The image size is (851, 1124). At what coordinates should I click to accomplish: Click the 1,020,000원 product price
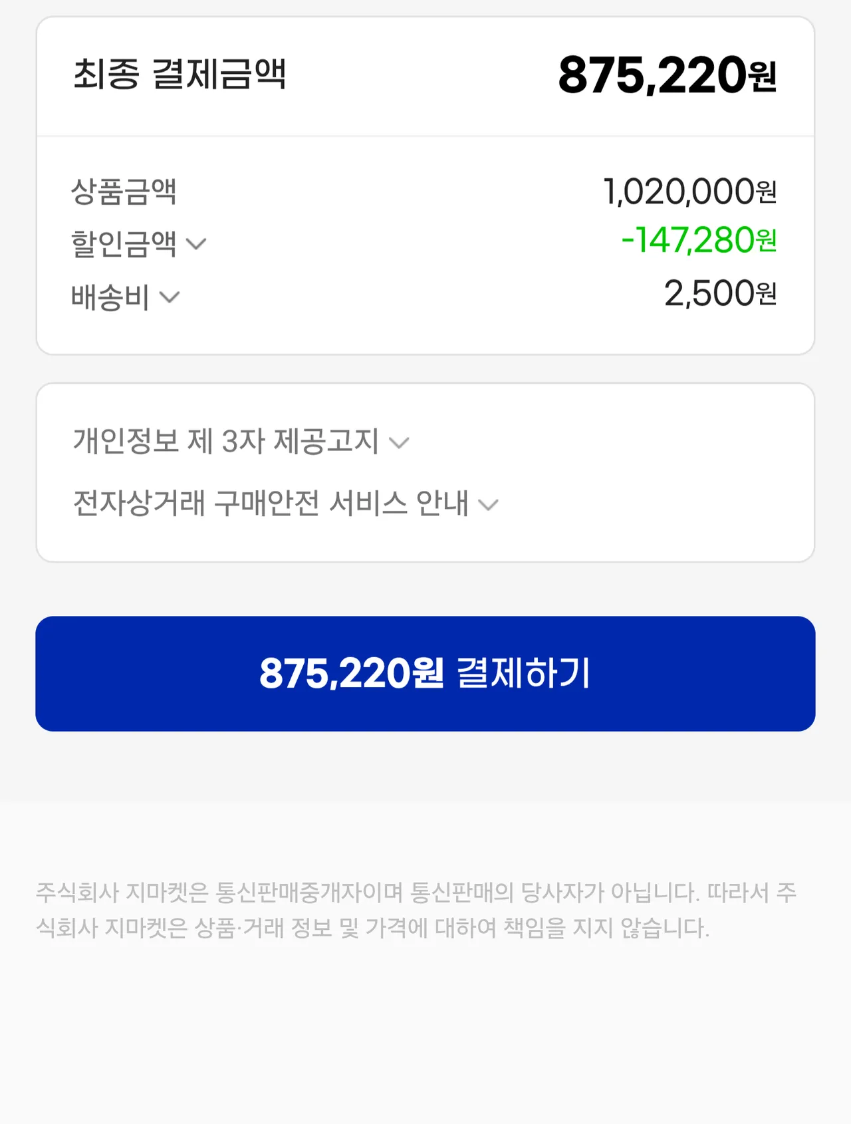pyautogui.click(x=689, y=192)
